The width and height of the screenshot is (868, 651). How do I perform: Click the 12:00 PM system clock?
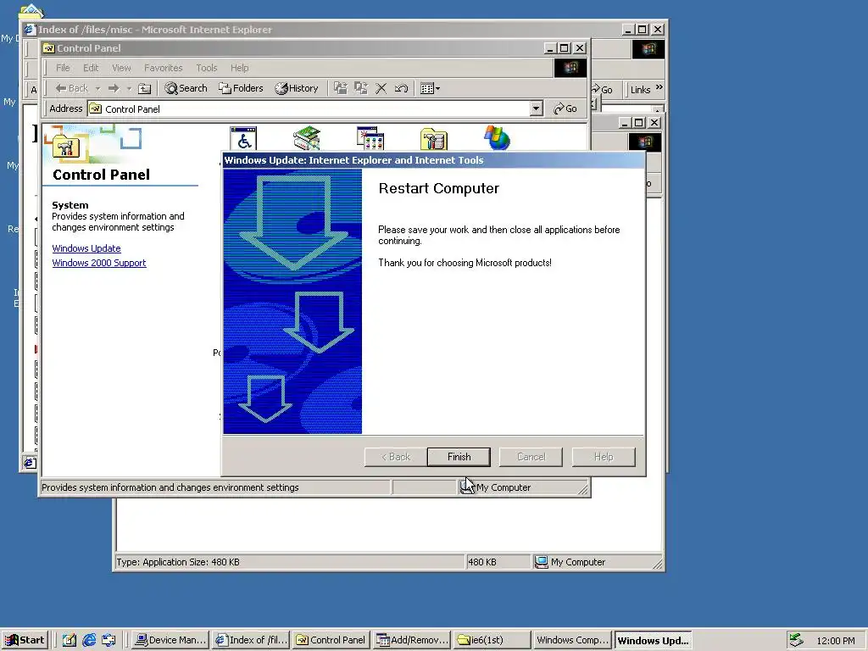pyautogui.click(x=835, y=641)
